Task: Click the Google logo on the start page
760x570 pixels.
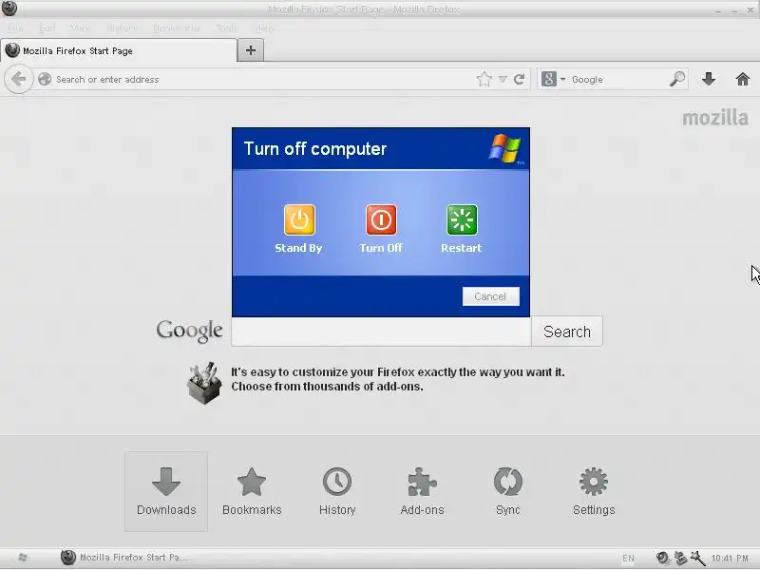Action: pyautogui.click(x=189, y=331)
